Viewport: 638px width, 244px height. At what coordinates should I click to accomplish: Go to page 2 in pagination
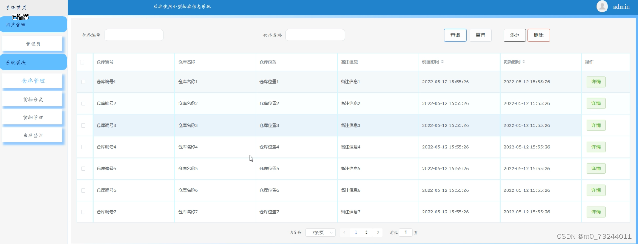[x=367, y=233]
